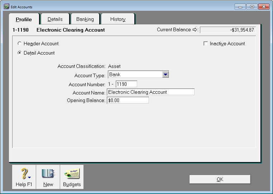Click the Account Type combo box showing Bank
This screenshot has height=194, width=273.
pyautogui.click(x=135, y=74)
